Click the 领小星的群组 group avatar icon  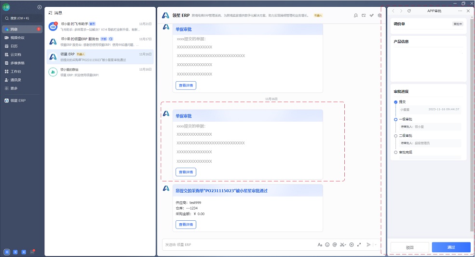(53, 72)
